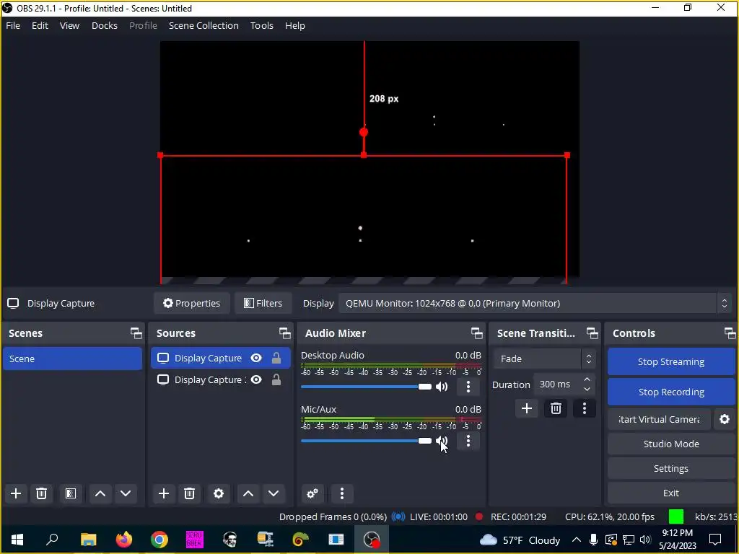Viewport: 739px width, 554px height.
Task: Add a new scene with plus icon
Action: (16, 493)
